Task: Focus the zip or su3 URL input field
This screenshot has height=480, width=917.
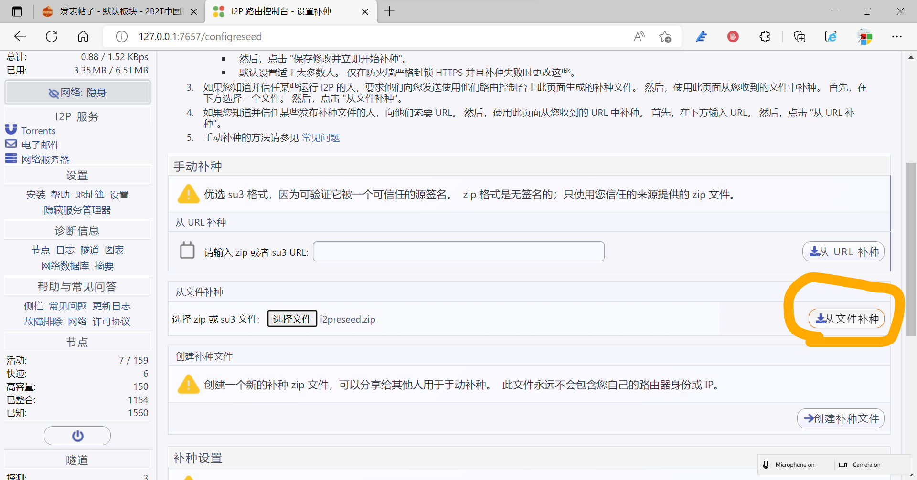Action: click(x=458, y=251)
